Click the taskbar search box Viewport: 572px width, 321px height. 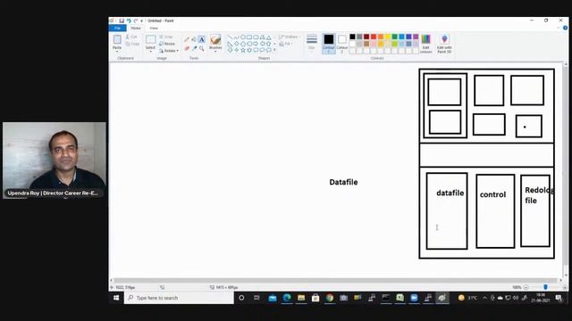point(179,298)
